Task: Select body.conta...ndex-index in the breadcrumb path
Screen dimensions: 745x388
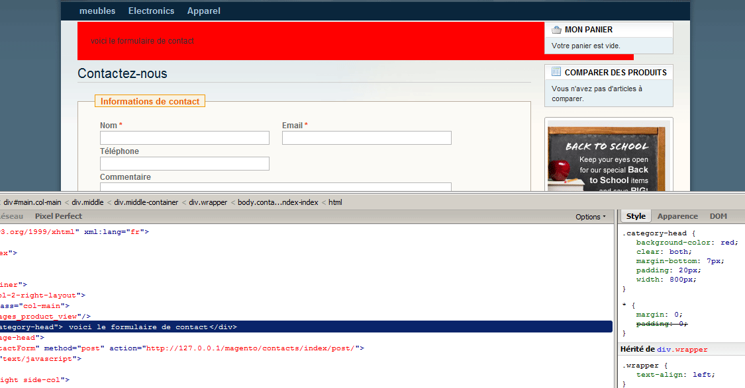Action: [x=278, y=202]
